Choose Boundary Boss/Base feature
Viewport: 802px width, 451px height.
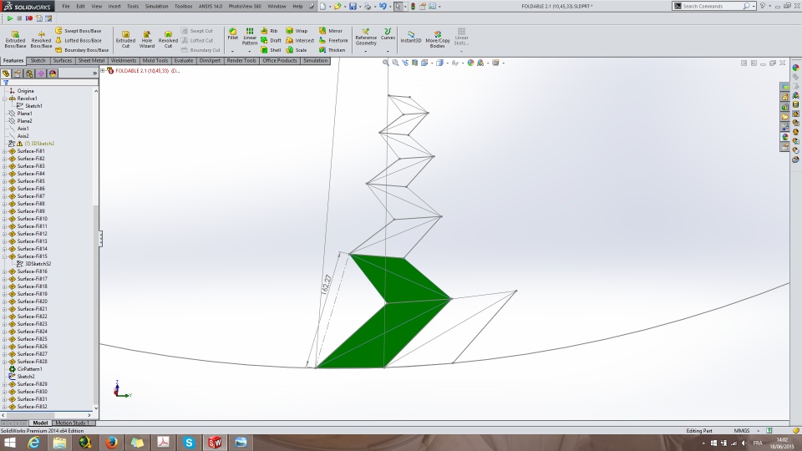point(82,50)
